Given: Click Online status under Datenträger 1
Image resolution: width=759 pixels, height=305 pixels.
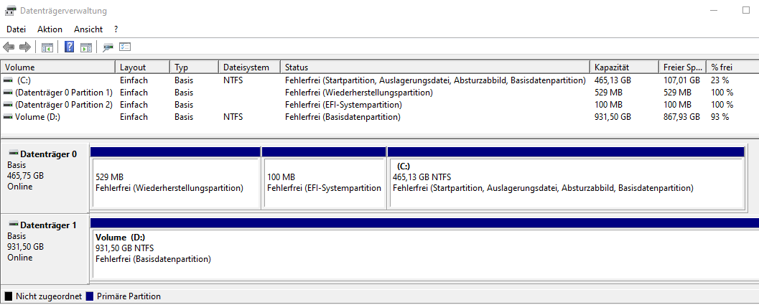Looking at the screenshot, I should coord(20,258).
